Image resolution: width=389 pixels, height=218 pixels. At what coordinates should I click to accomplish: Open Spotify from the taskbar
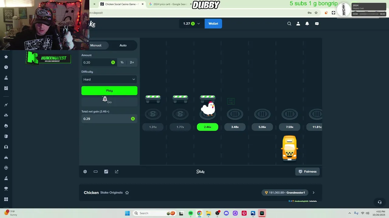click(x=191, y=213)
